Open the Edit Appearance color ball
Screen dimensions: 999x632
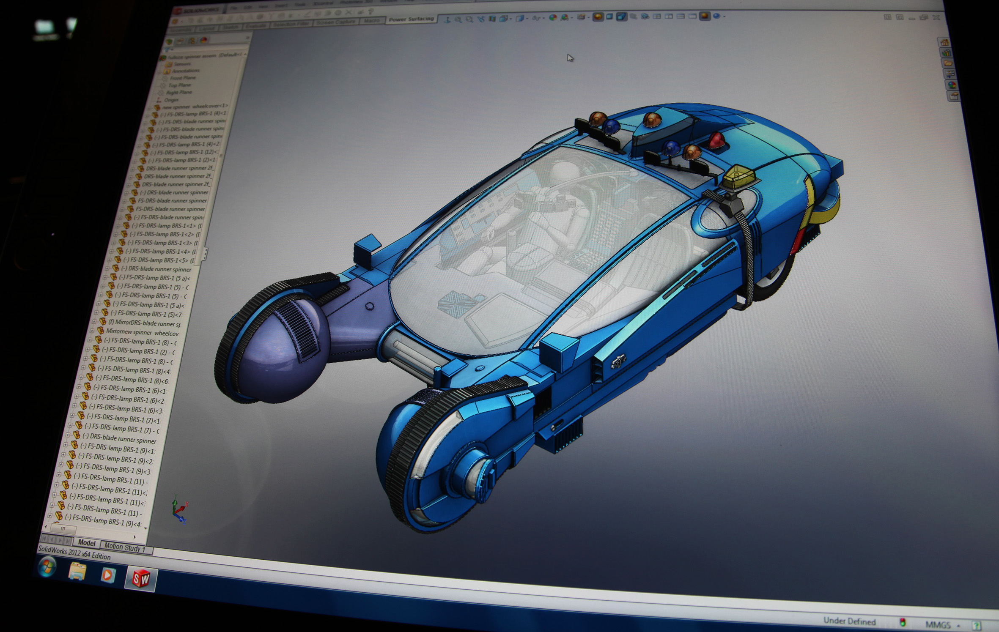pos(553,17)
